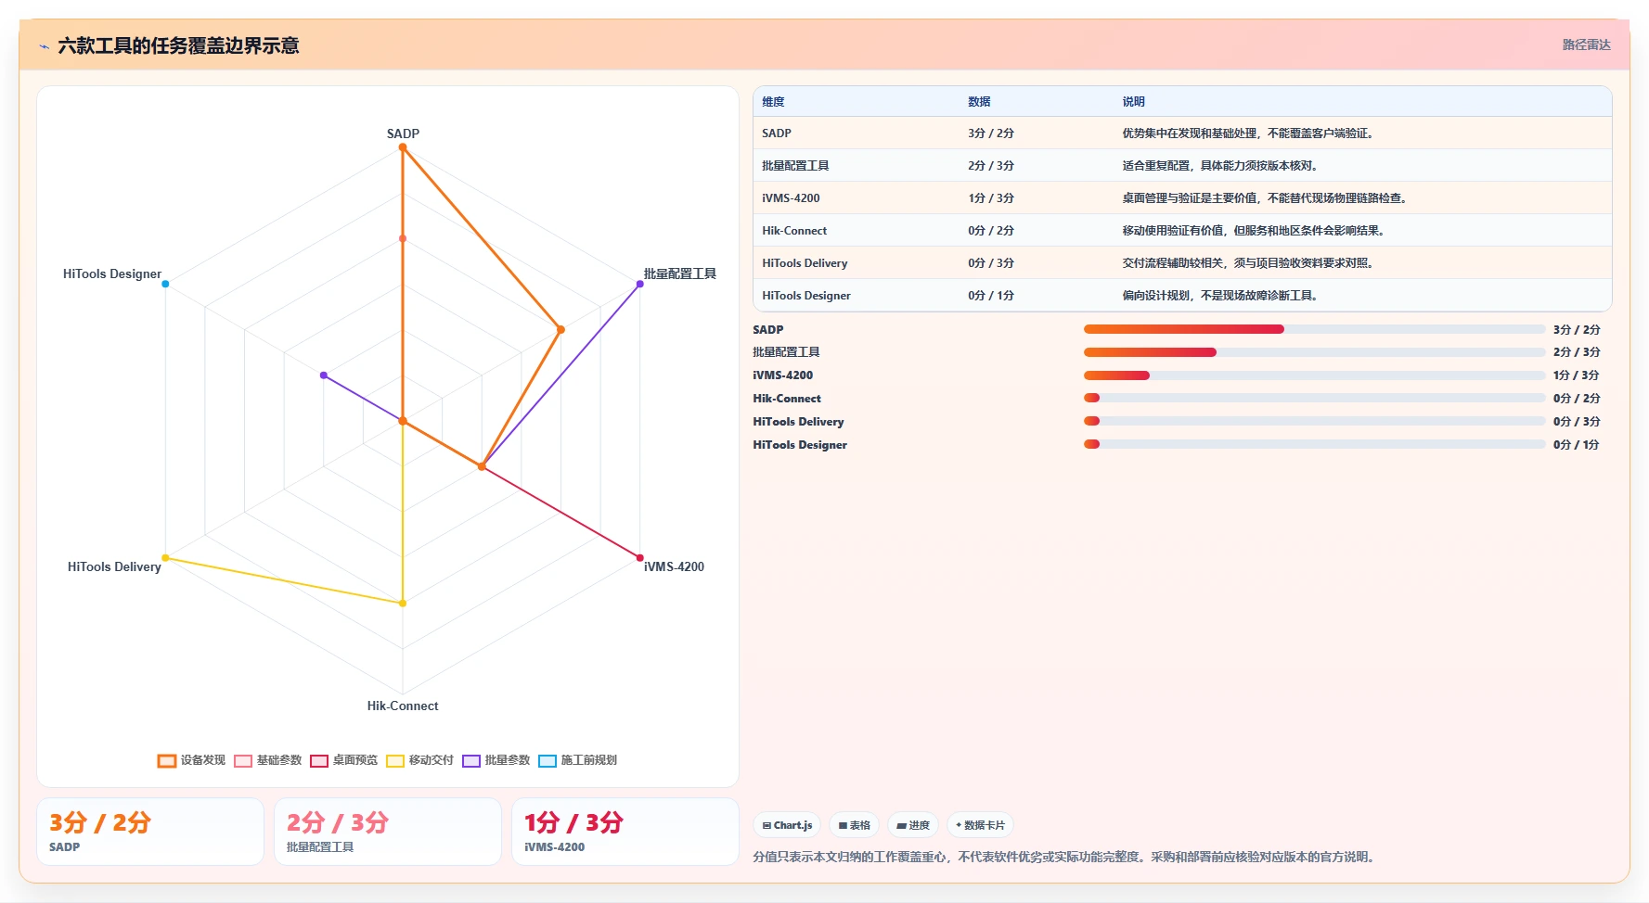Click the 批量配置工具 progress bar
Viewport: 1649px width, 903px height.
[1314, 352]
